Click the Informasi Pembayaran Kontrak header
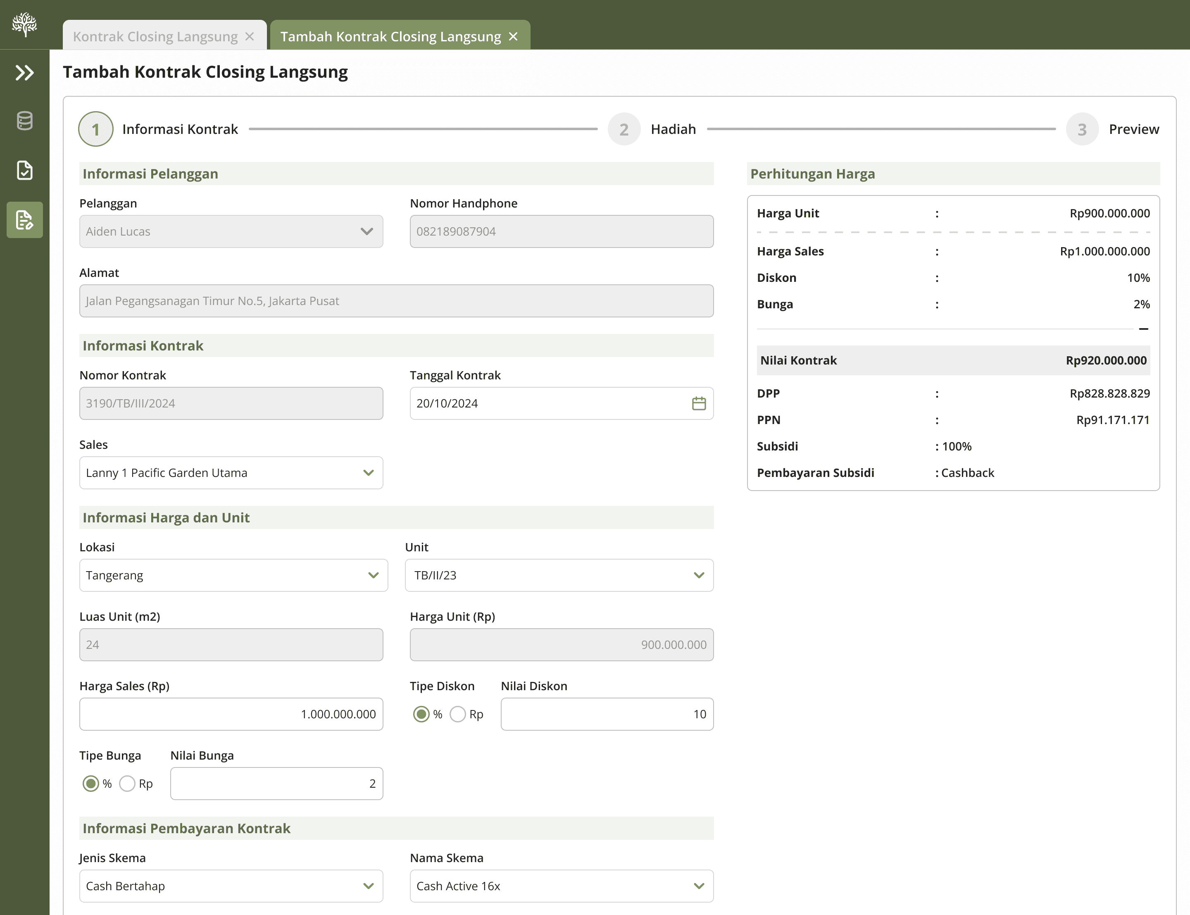 point(396,828)
